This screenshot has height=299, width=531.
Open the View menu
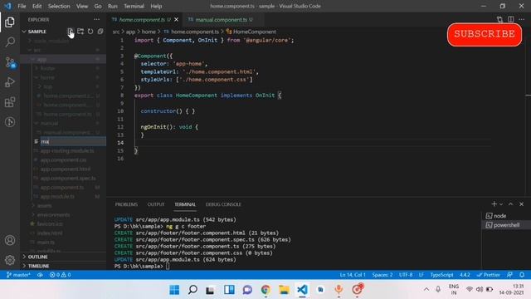(x=82, y=6)
